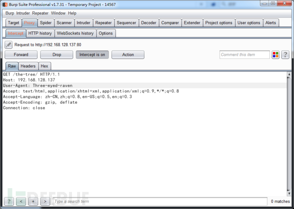Switch to the Sequencer tab
Screen dimensions: 294x209
point(127,23)
